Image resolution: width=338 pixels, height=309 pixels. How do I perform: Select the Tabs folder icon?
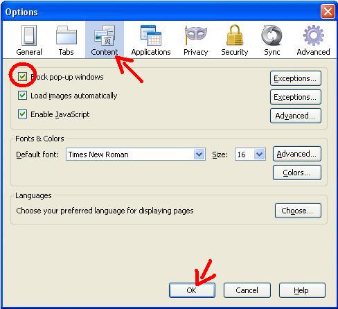pyautogui.click(x=66, y=35)
